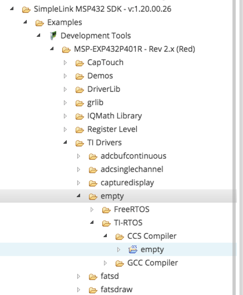Viewport: 243px width, 295px height.
Task: Expand the Register Level node
Action: coord(65,129)
